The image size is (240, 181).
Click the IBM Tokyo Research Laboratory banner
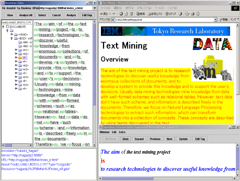[165, 31]
